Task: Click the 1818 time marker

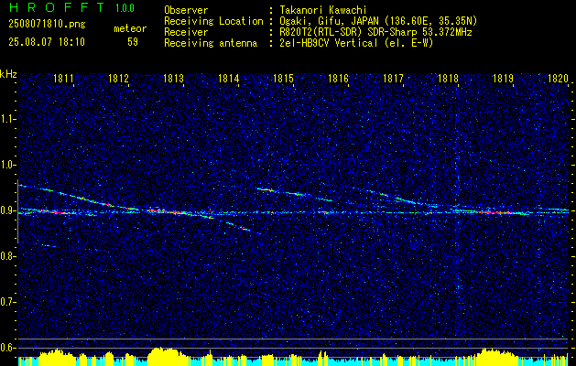Action: pos(448,79)
